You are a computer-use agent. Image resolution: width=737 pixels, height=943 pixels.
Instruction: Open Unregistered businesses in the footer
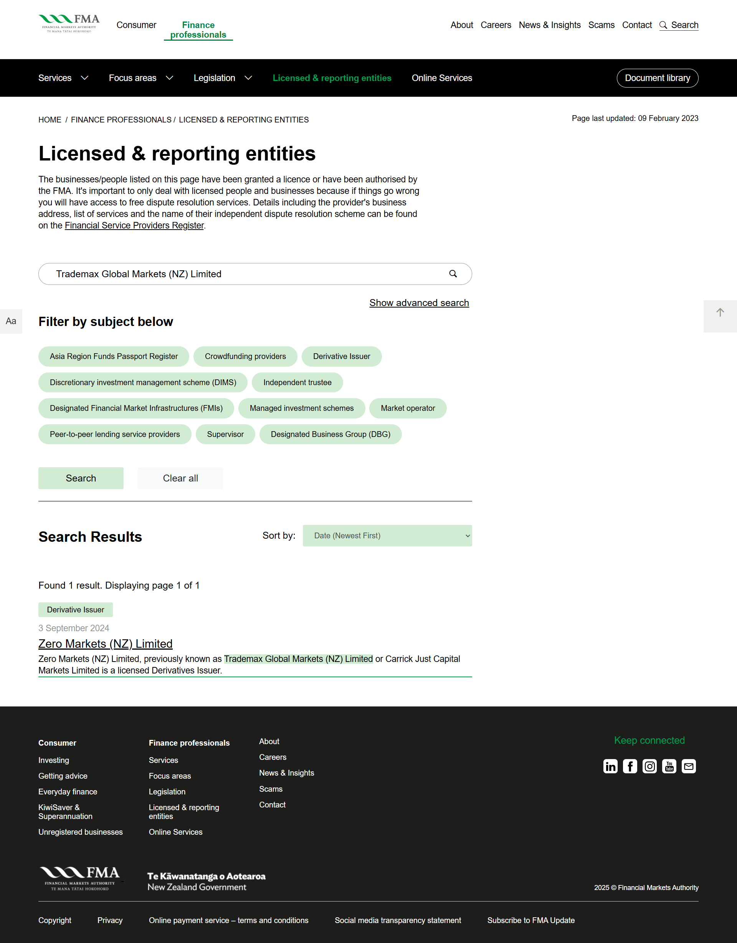pos(80,832)
